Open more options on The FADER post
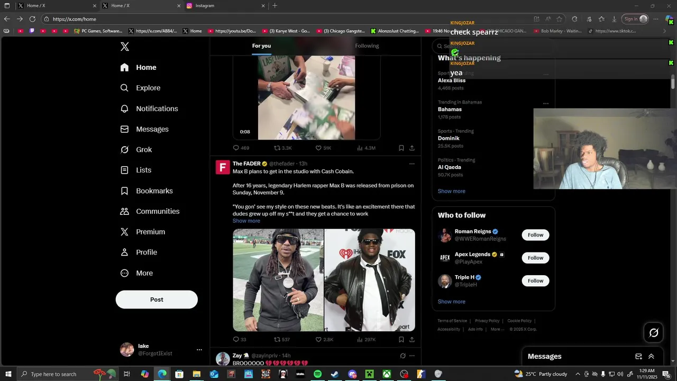677x381 pixels. tap(412, 164)
